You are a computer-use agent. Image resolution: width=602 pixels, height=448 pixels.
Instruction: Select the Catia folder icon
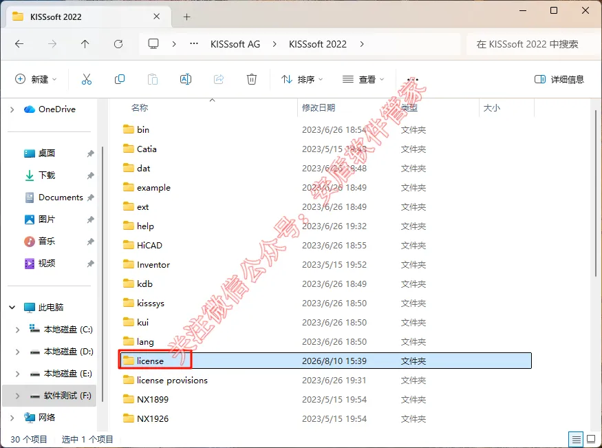[128, 149]
